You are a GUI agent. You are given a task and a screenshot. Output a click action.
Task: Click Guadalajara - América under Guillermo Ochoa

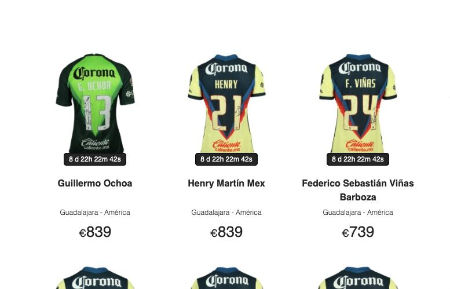tap(95, 213)
